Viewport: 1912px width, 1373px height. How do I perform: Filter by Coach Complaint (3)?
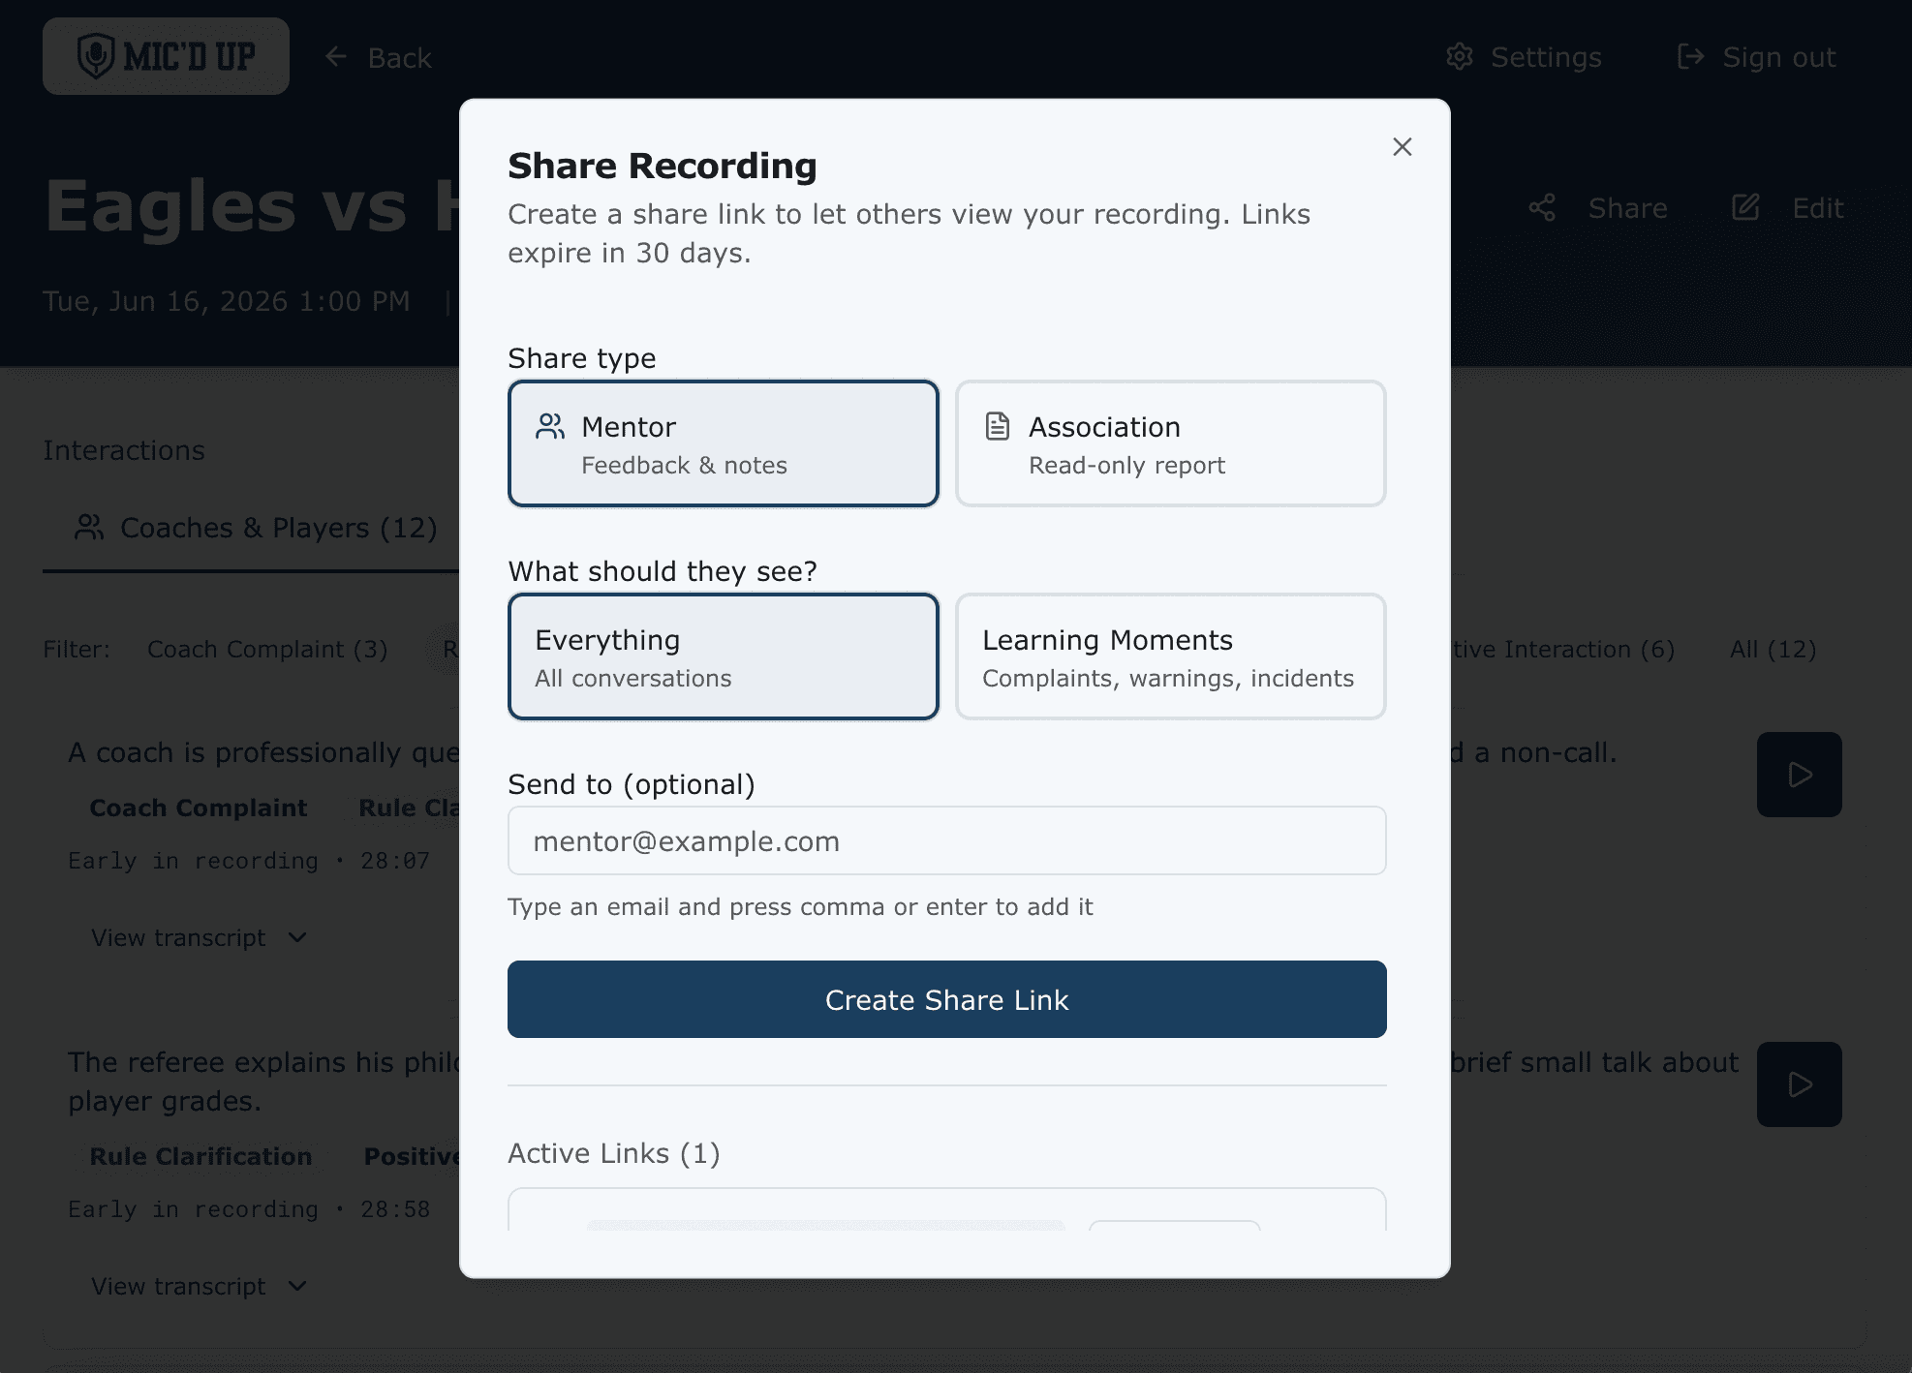(267, 650)
